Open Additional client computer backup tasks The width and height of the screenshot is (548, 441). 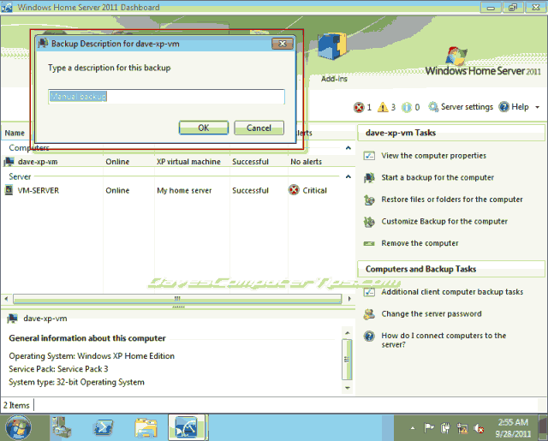tap(452, 292)
